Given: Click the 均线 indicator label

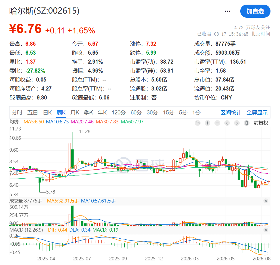Looking at the screenshot, I should coord(14,122).
